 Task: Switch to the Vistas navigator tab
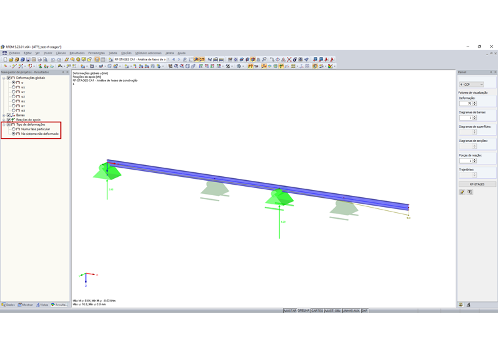click(42, 305)
